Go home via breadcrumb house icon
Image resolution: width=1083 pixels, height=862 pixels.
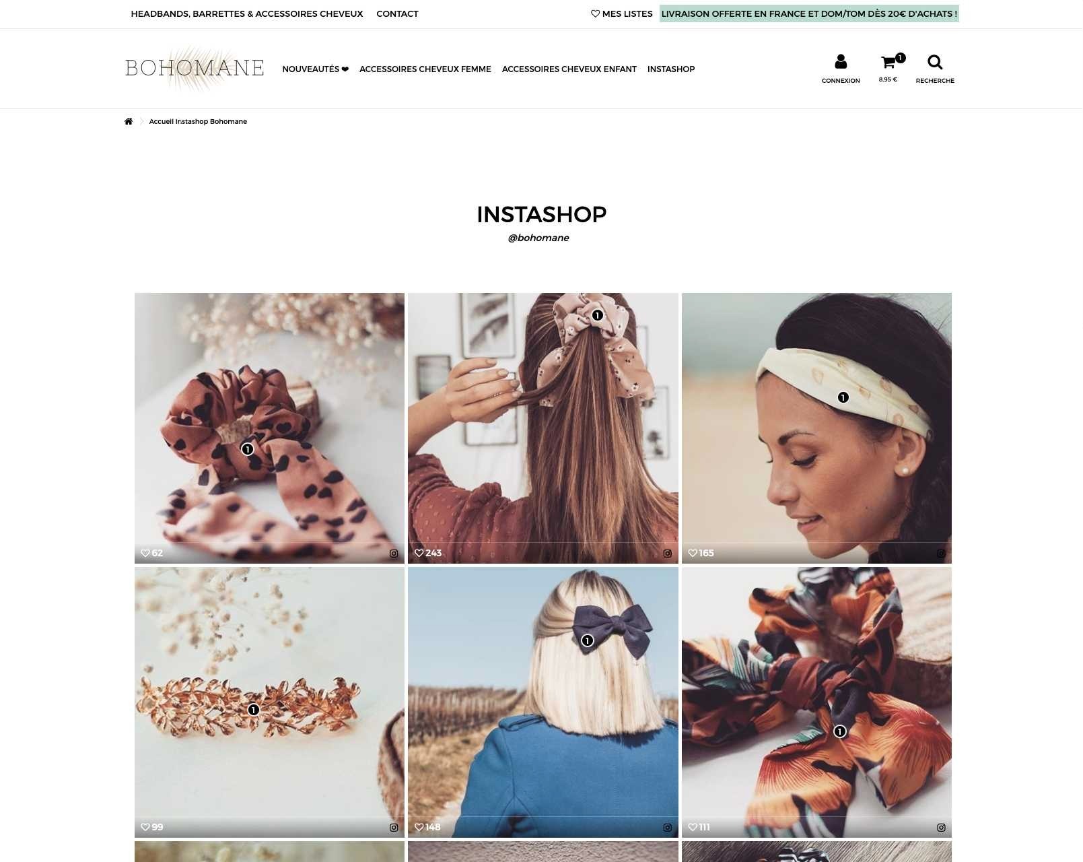pyautogui.click(x=129, y=121)
